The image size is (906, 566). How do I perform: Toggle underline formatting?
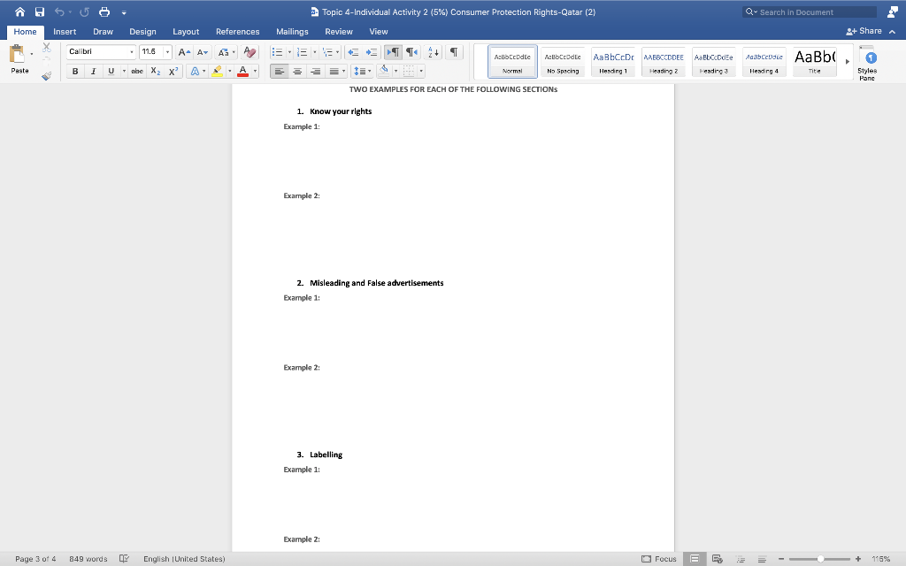(x=111, y=71)
